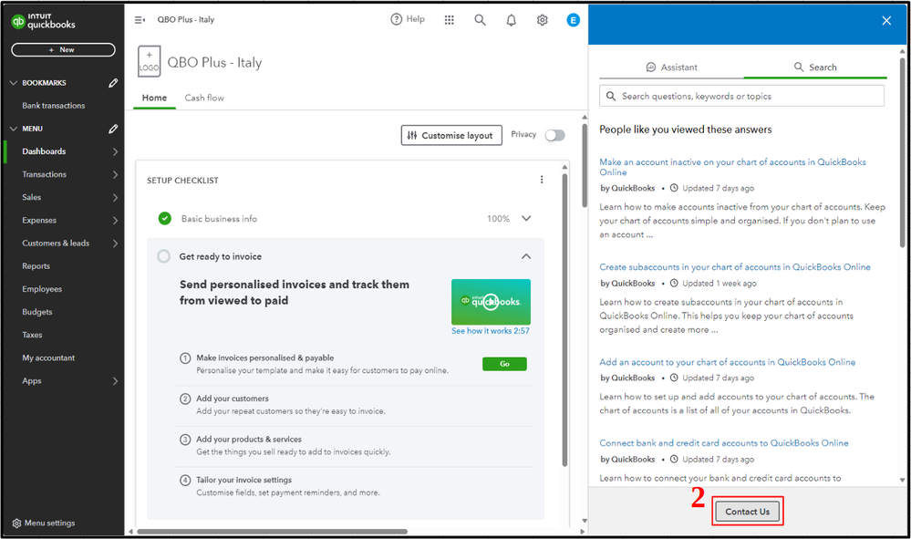The image size is (911, 539).
Task: Click See how it works 2:57 link
Action: 491,331
